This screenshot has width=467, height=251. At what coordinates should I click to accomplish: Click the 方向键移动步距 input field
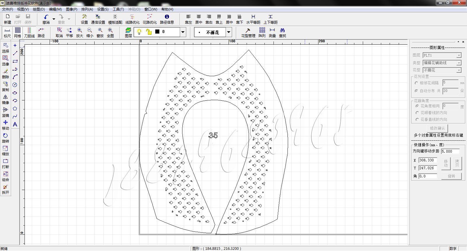[x=450, y=151]
